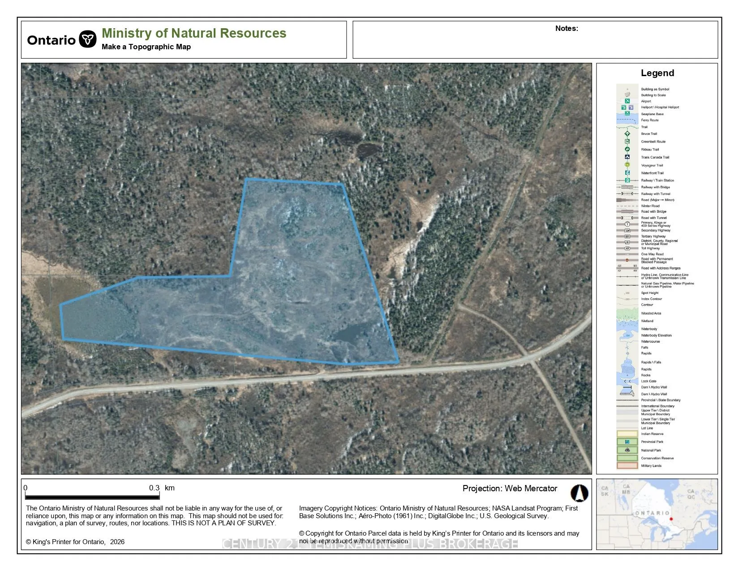Screen dimensions: 739x571
Task: Select the Railway Train Station icon
Action: tap(627, 180)
